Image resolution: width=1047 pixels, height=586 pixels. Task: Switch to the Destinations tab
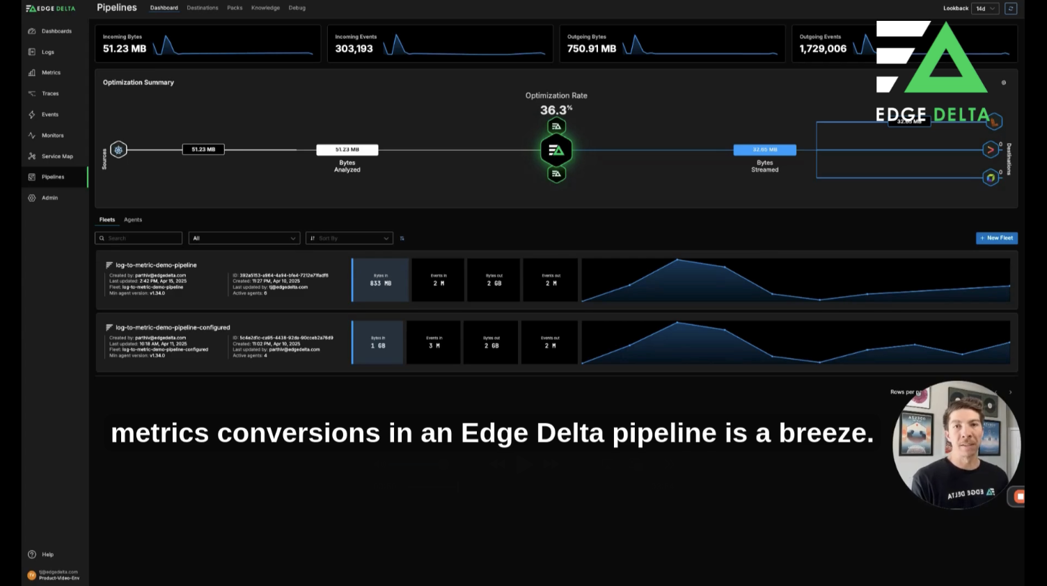click(x=203, y=8)
